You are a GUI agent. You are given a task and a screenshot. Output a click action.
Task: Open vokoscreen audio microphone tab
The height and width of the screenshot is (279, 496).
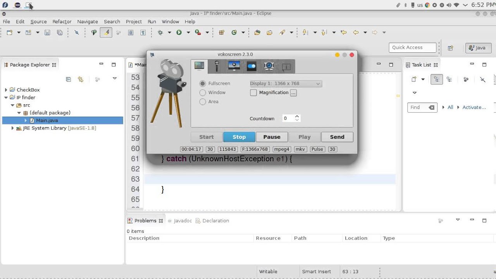217,66
